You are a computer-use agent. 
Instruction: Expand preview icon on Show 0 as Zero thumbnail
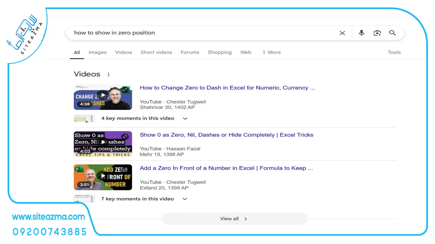click(x=125, y=137)
